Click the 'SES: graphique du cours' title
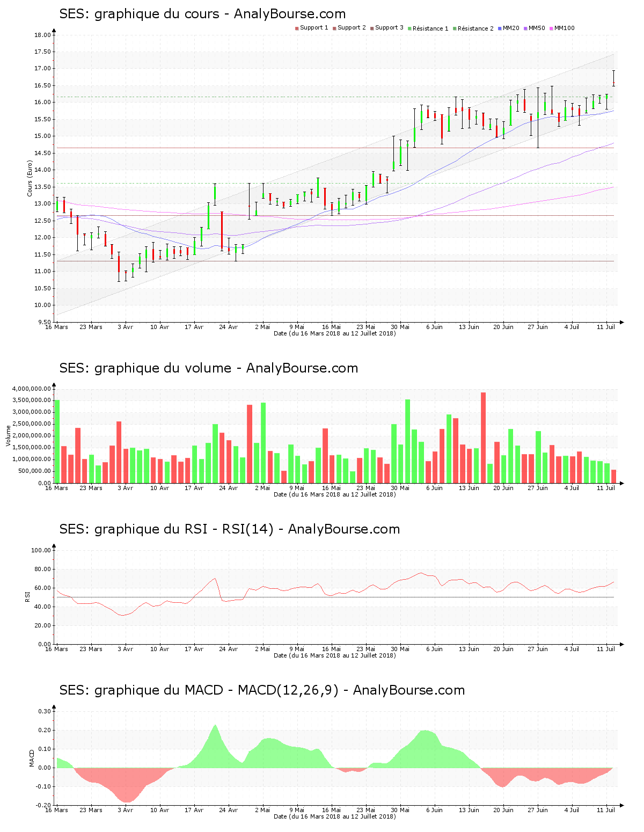 [140, 14]
